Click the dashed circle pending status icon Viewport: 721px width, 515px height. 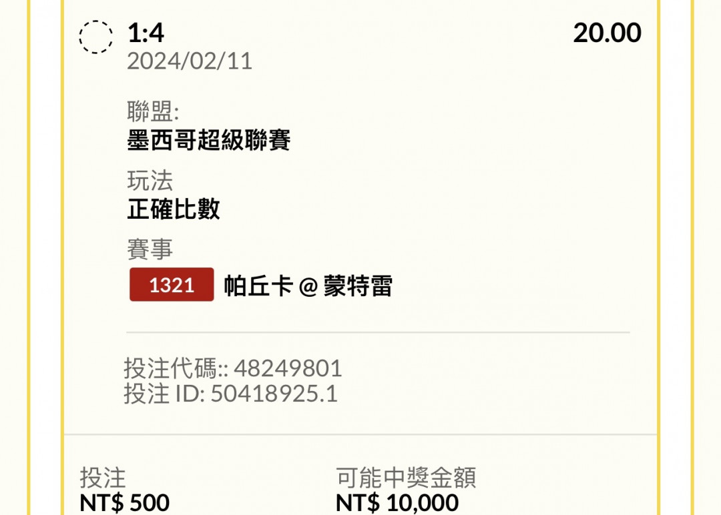96,37
